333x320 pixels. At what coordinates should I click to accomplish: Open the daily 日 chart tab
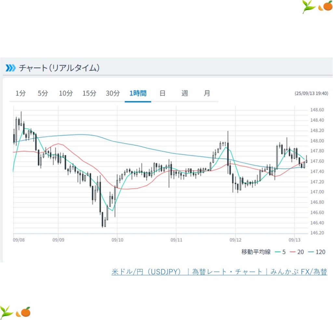162,94
